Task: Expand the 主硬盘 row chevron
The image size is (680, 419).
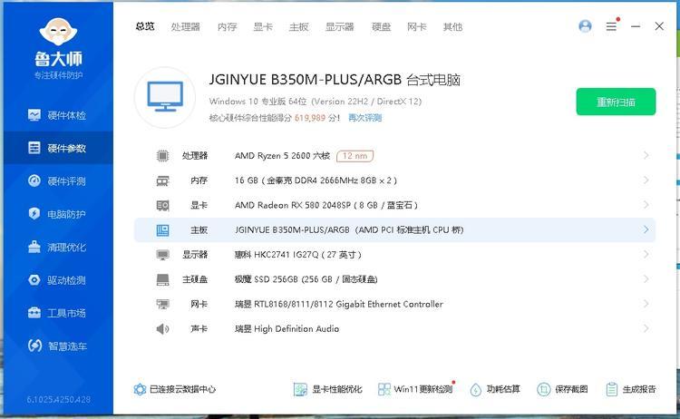Action: 646,279
